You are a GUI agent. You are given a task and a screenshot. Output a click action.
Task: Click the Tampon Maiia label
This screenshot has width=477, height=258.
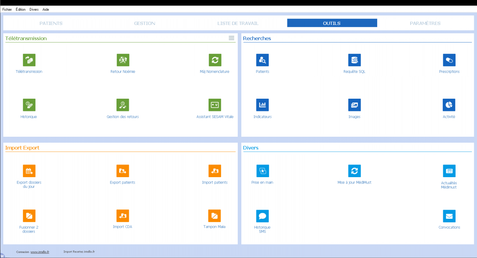tap(215, 227)
